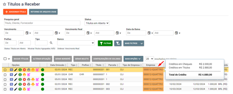Gray printer icon for título 000020201
This screenshot has width=233, height=94.
29,79
